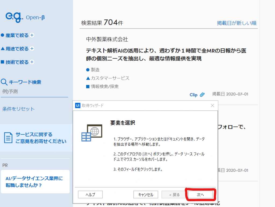Expand the 用途で絞る plus icon

[32, 49]
